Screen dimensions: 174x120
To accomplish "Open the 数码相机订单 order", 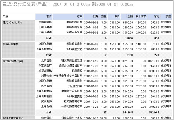I will 74,22.
